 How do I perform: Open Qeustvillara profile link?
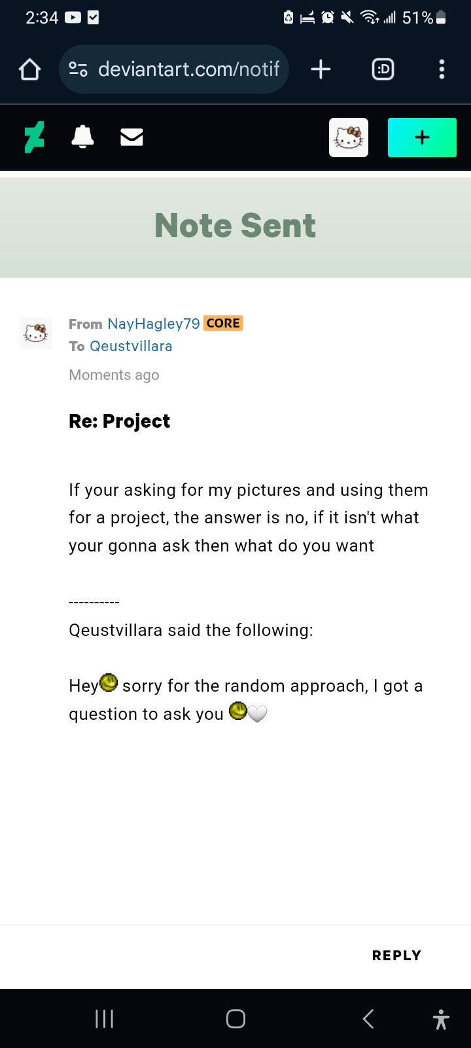coord(131,346)
